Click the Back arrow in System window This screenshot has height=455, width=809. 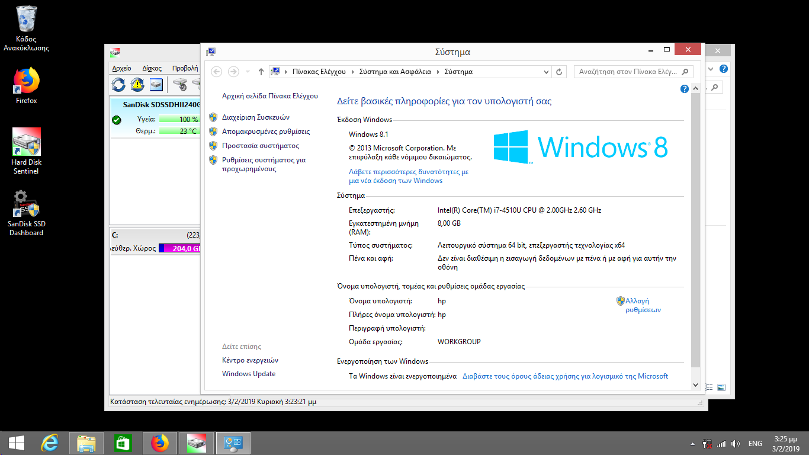click(217, 72)
